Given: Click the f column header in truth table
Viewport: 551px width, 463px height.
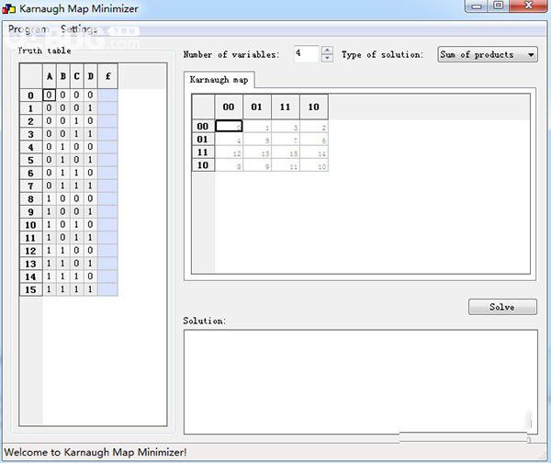Looking at the screenshot, I should [x=107, y=76].
